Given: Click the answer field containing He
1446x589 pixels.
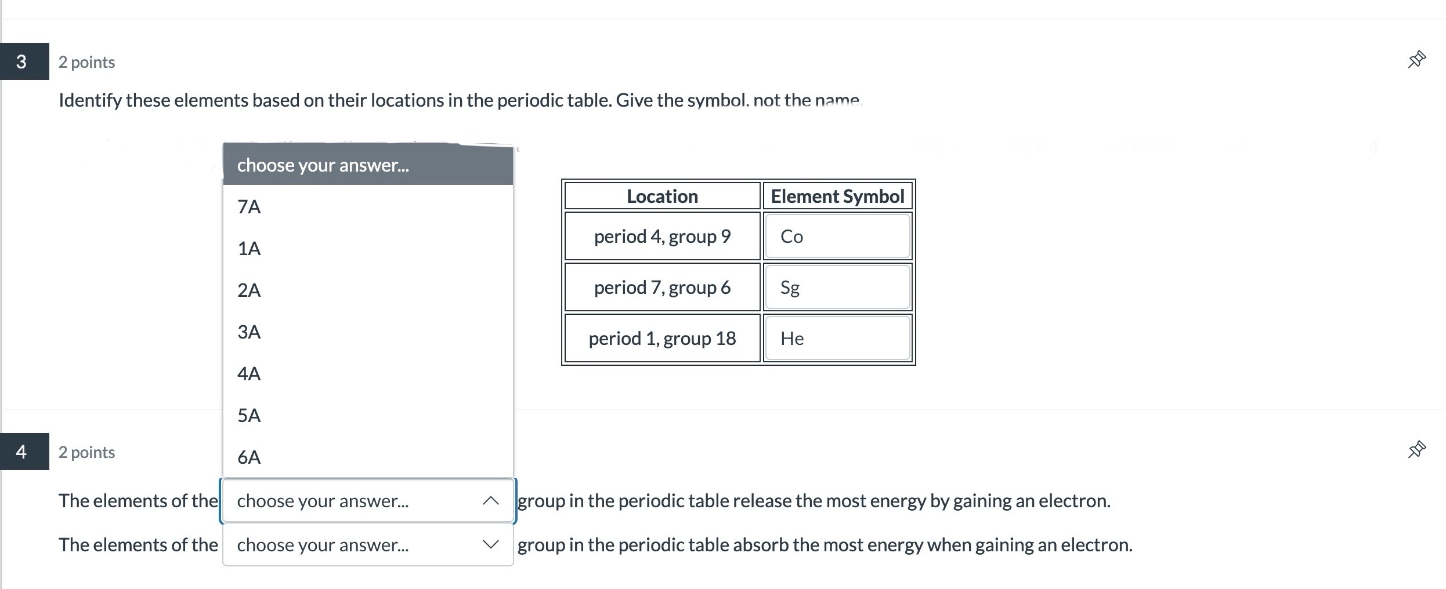Looking at the screenshot, I should [837, 338].
